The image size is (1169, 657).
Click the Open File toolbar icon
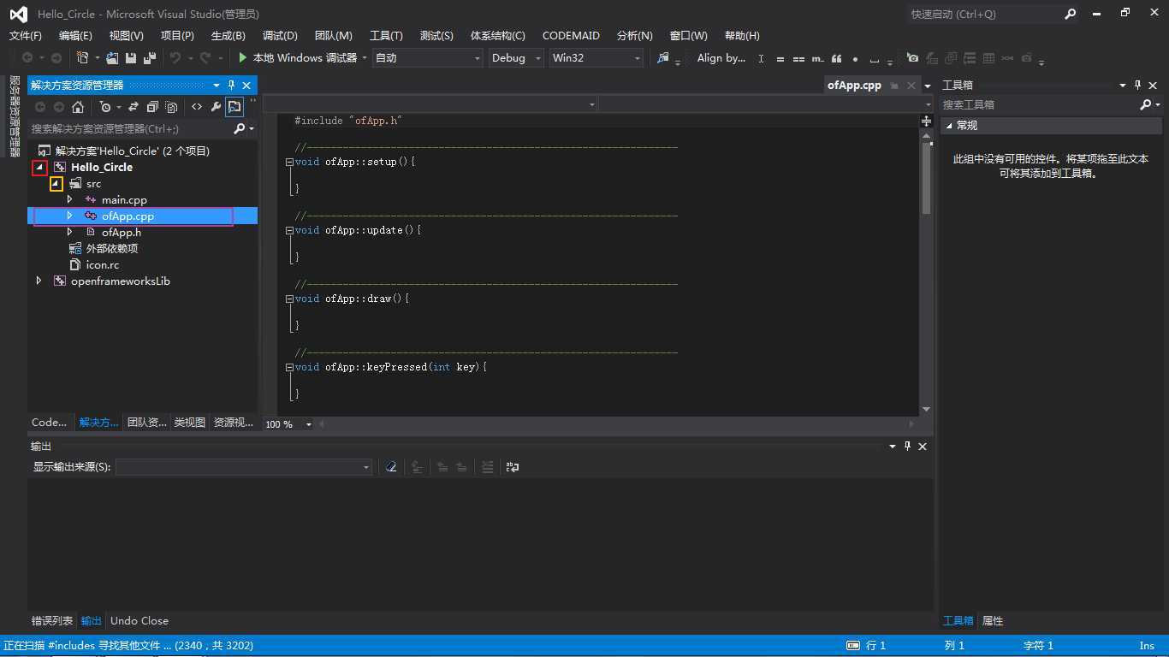tap(112, 57)
